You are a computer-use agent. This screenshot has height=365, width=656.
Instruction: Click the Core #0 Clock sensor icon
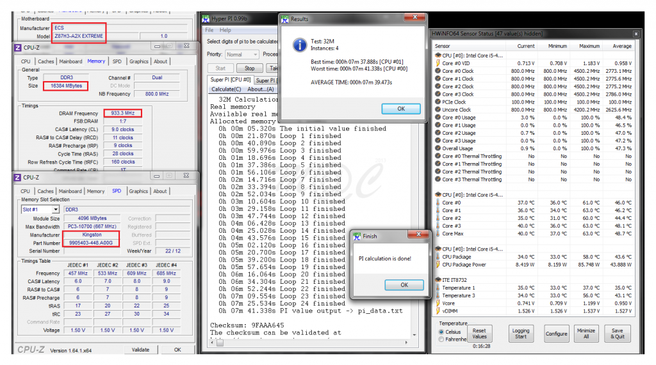(438, 71)
